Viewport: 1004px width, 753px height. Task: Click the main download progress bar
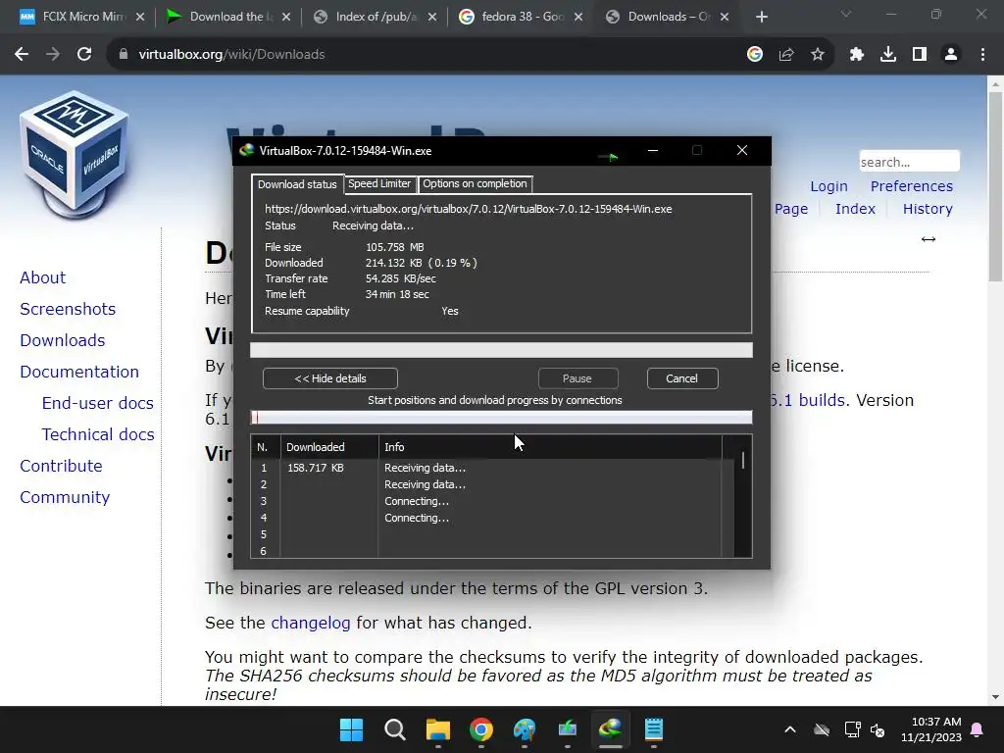click(501, 350)
